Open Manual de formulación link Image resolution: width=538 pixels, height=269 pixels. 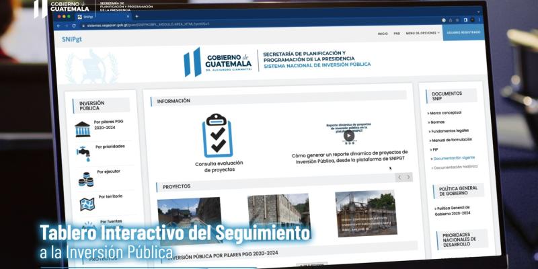pyautogui.click(x=451, y=140)
